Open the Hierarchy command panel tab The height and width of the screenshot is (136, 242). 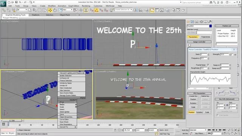click(x=197, y=22)
